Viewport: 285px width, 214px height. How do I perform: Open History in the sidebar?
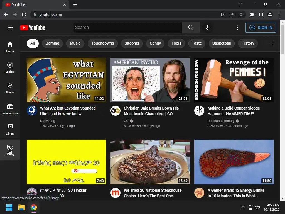click(10, 150)
